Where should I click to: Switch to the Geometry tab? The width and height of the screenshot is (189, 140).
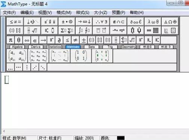coord(129,47)
